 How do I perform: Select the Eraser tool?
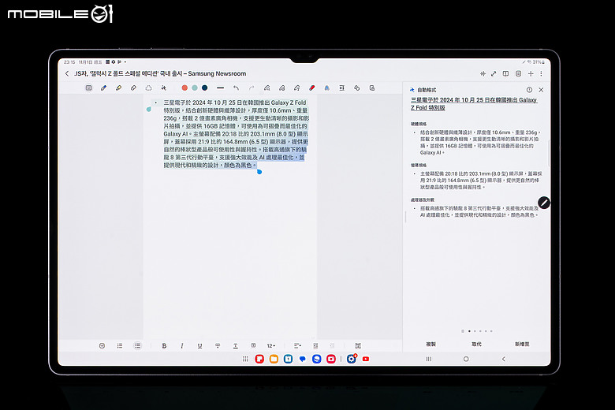[x=133, y=88]
